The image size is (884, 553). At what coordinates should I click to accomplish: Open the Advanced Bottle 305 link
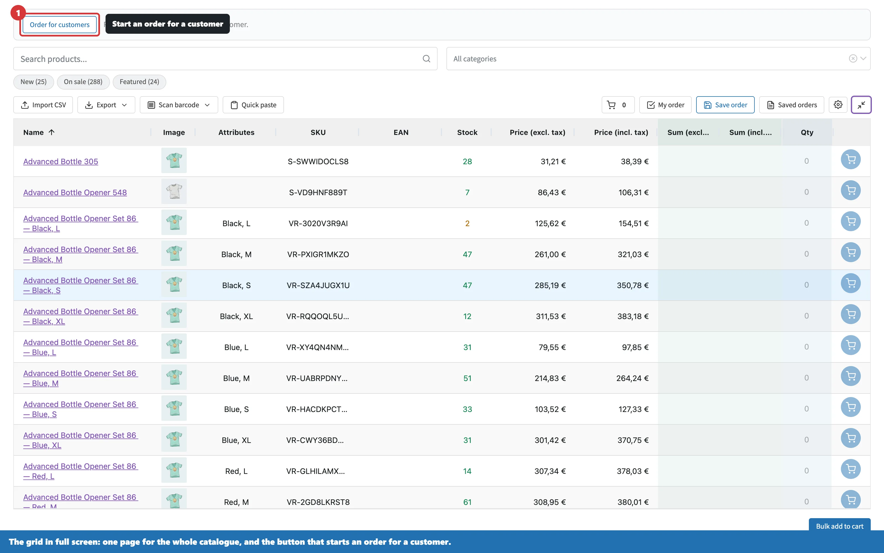[61, 161]
